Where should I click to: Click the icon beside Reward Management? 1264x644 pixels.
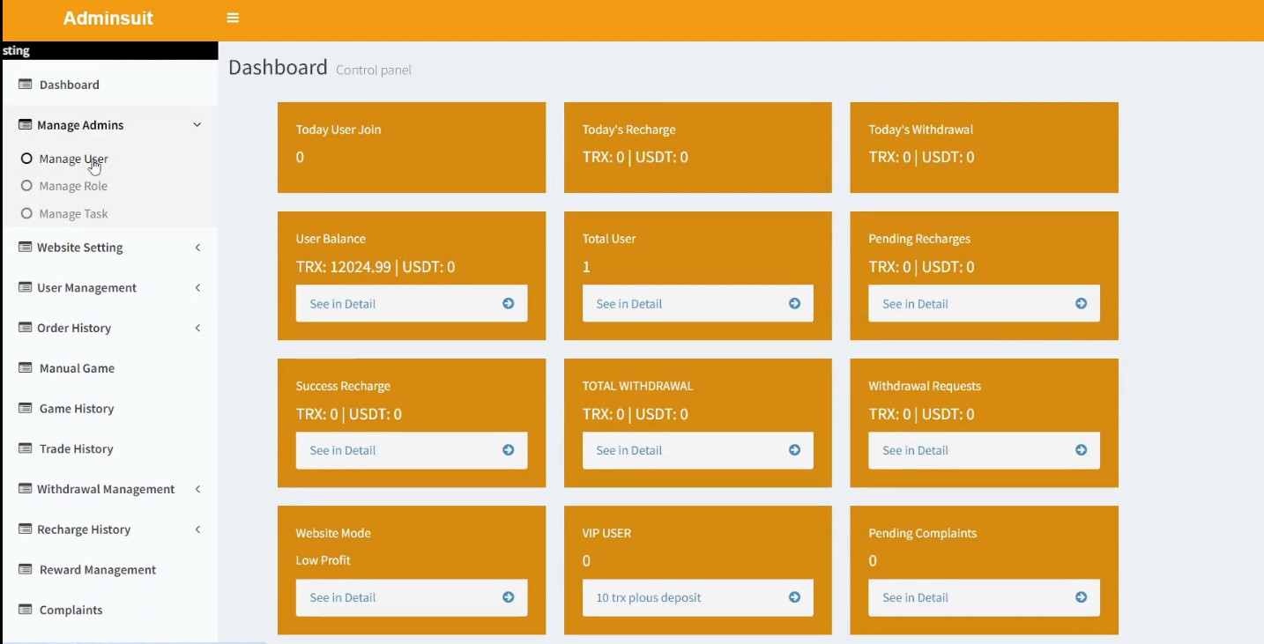(25, 570)
